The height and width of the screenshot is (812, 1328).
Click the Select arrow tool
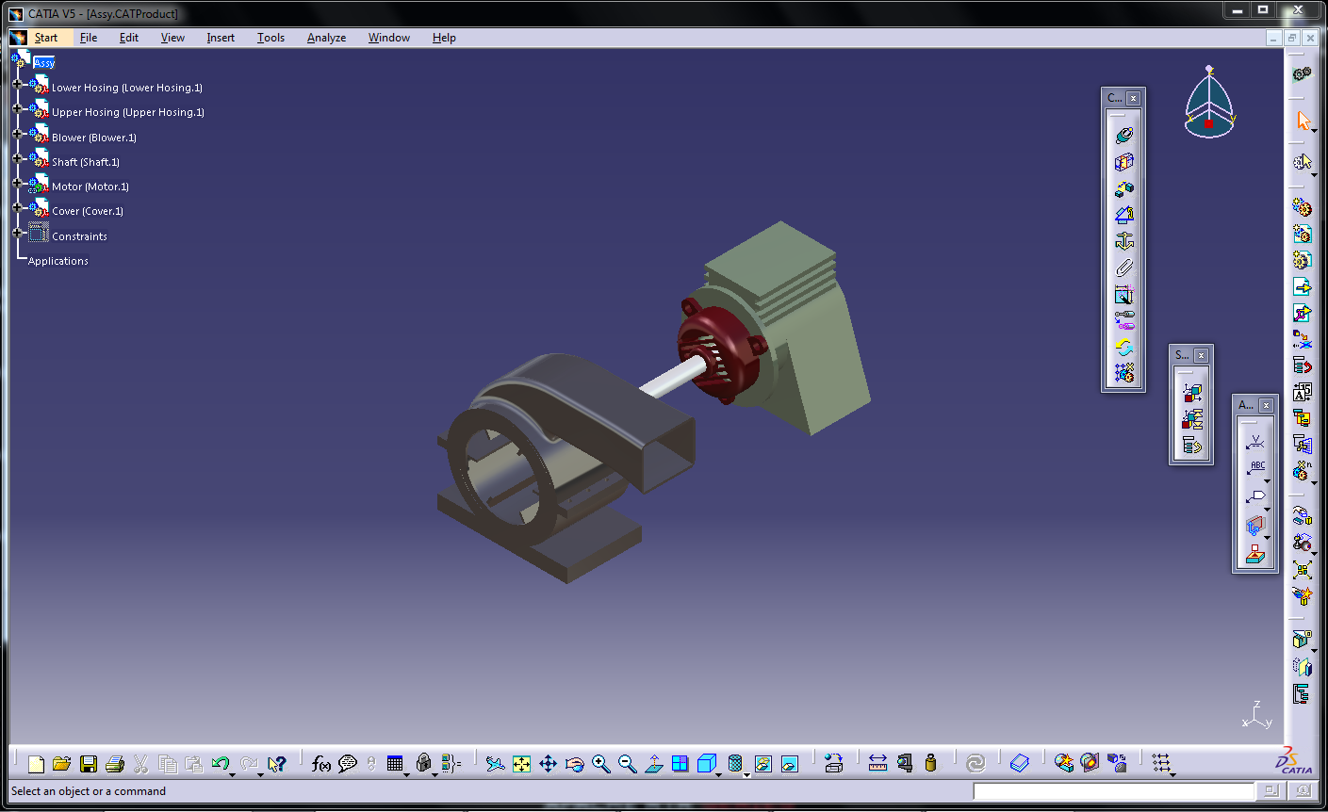click(x=1303, y=121)
